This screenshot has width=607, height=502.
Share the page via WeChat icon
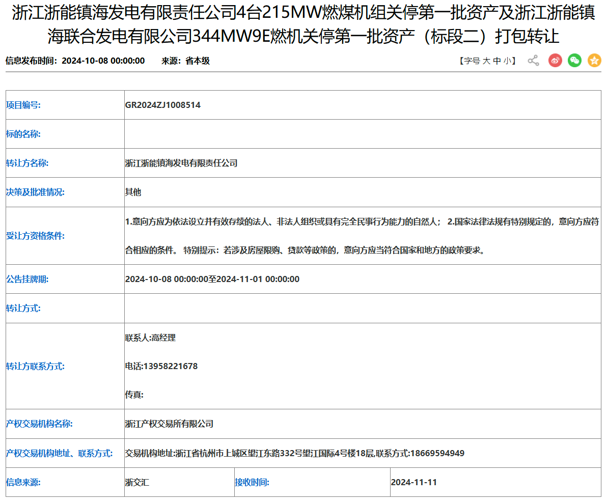574,61
